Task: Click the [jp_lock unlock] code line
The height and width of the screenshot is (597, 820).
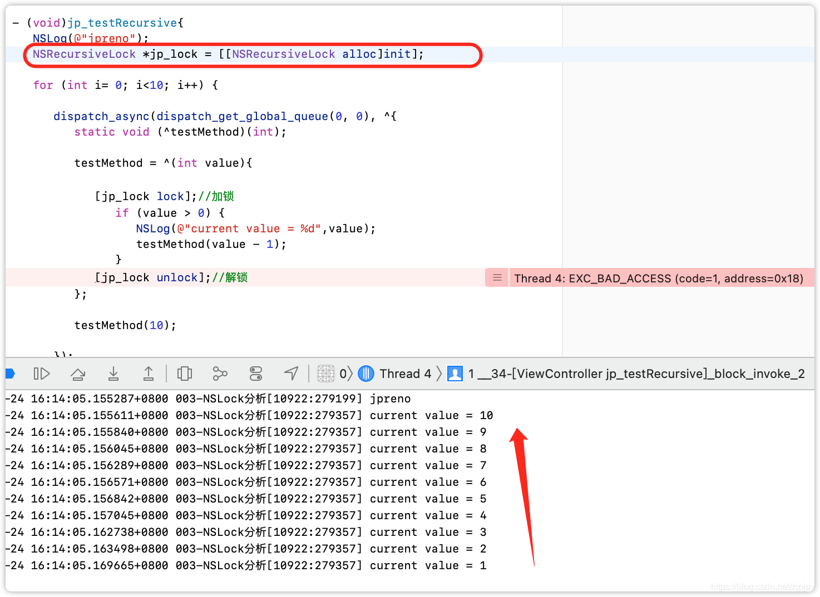Action: tap(171, 277)
